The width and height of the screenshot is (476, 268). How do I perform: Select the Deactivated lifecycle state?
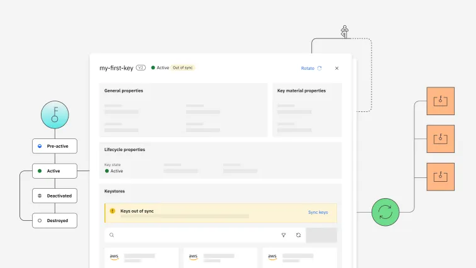(x=55, y=196)
